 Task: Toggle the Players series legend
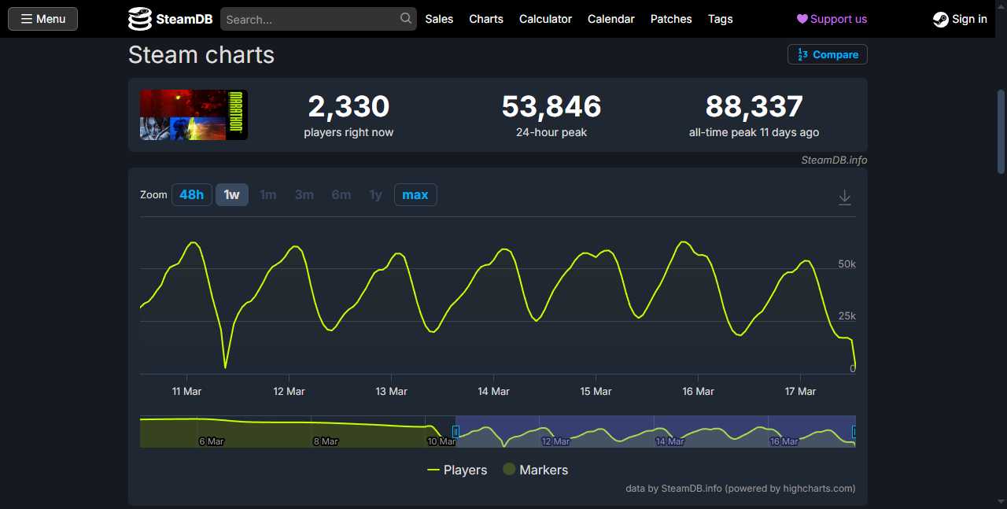click(457, 470)
